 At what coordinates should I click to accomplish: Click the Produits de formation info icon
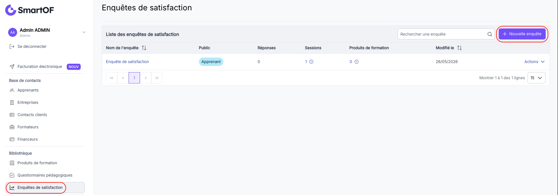pos(356,62)
